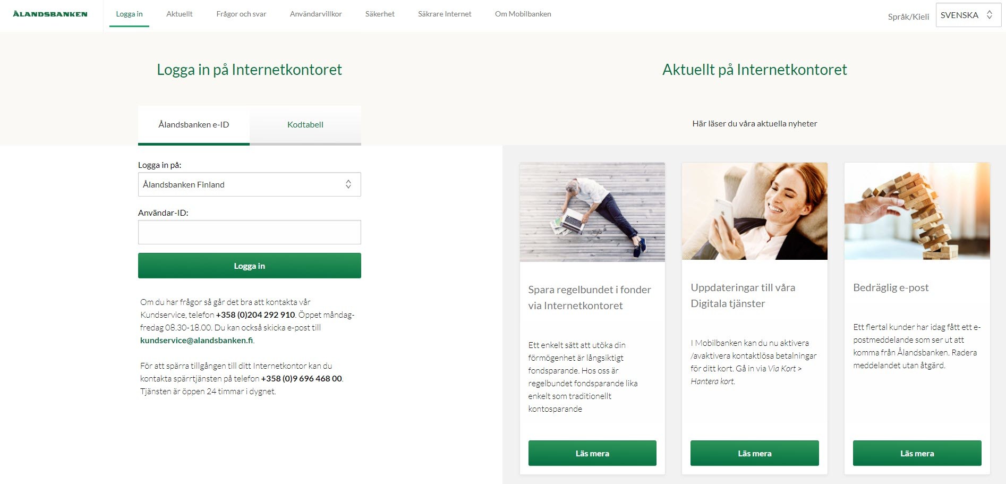Click the Användar-ID input field
This screenshot has height=484, width=1006.
point(249,232)
